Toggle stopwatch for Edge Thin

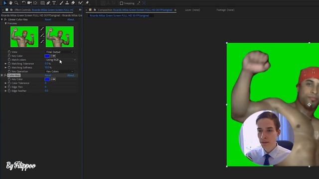click(x=9, y=87)
